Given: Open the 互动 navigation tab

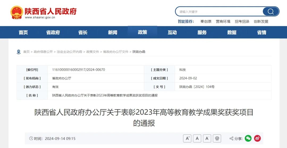Looking at the screenshot, I should pyautogui.click(x=172, y=33).
